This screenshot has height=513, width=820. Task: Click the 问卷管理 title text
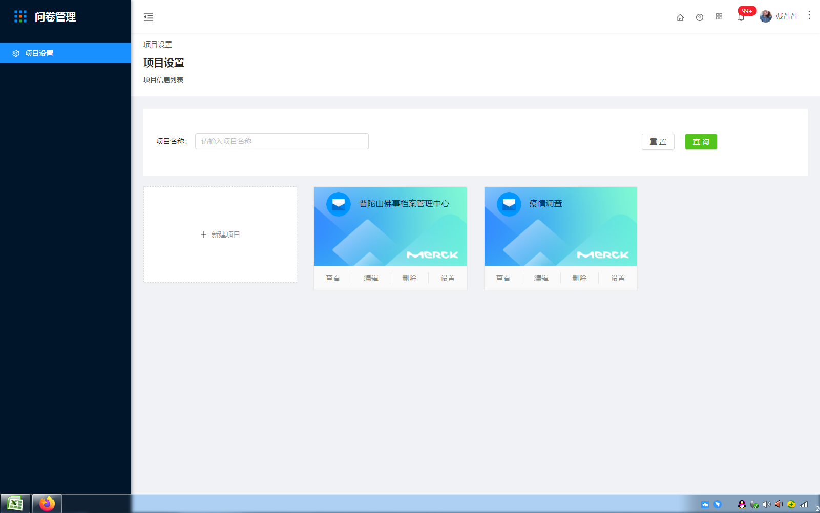pos(55,17)
